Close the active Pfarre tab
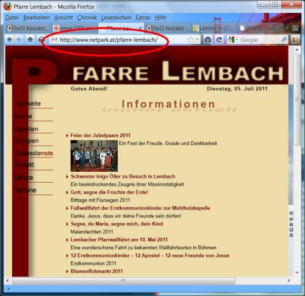The height and width of the screenshot is (296, 305). point(140,28)
